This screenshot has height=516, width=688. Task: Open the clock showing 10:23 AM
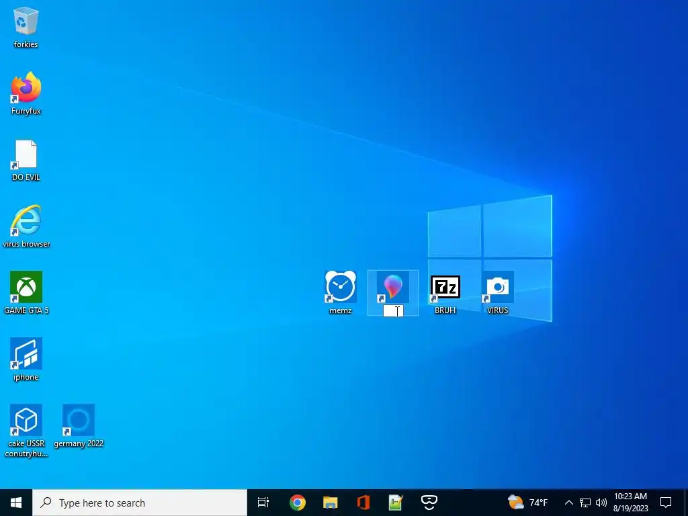(630, 503)
